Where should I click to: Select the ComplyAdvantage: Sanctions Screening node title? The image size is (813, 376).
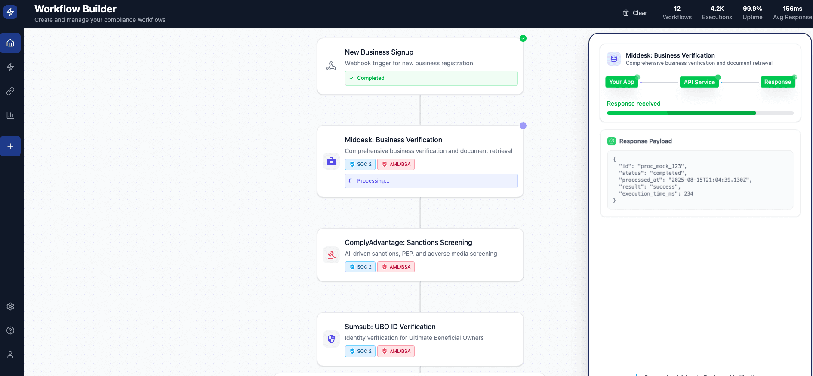click(x=409, y=242)
